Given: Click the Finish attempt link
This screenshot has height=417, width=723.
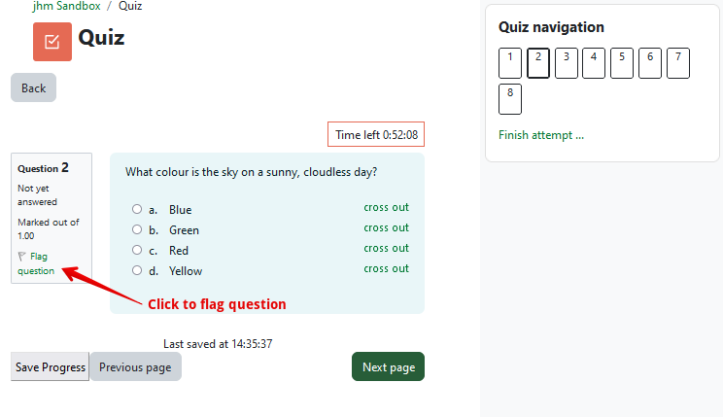Looking at the screenshot, I should [541, 135].
